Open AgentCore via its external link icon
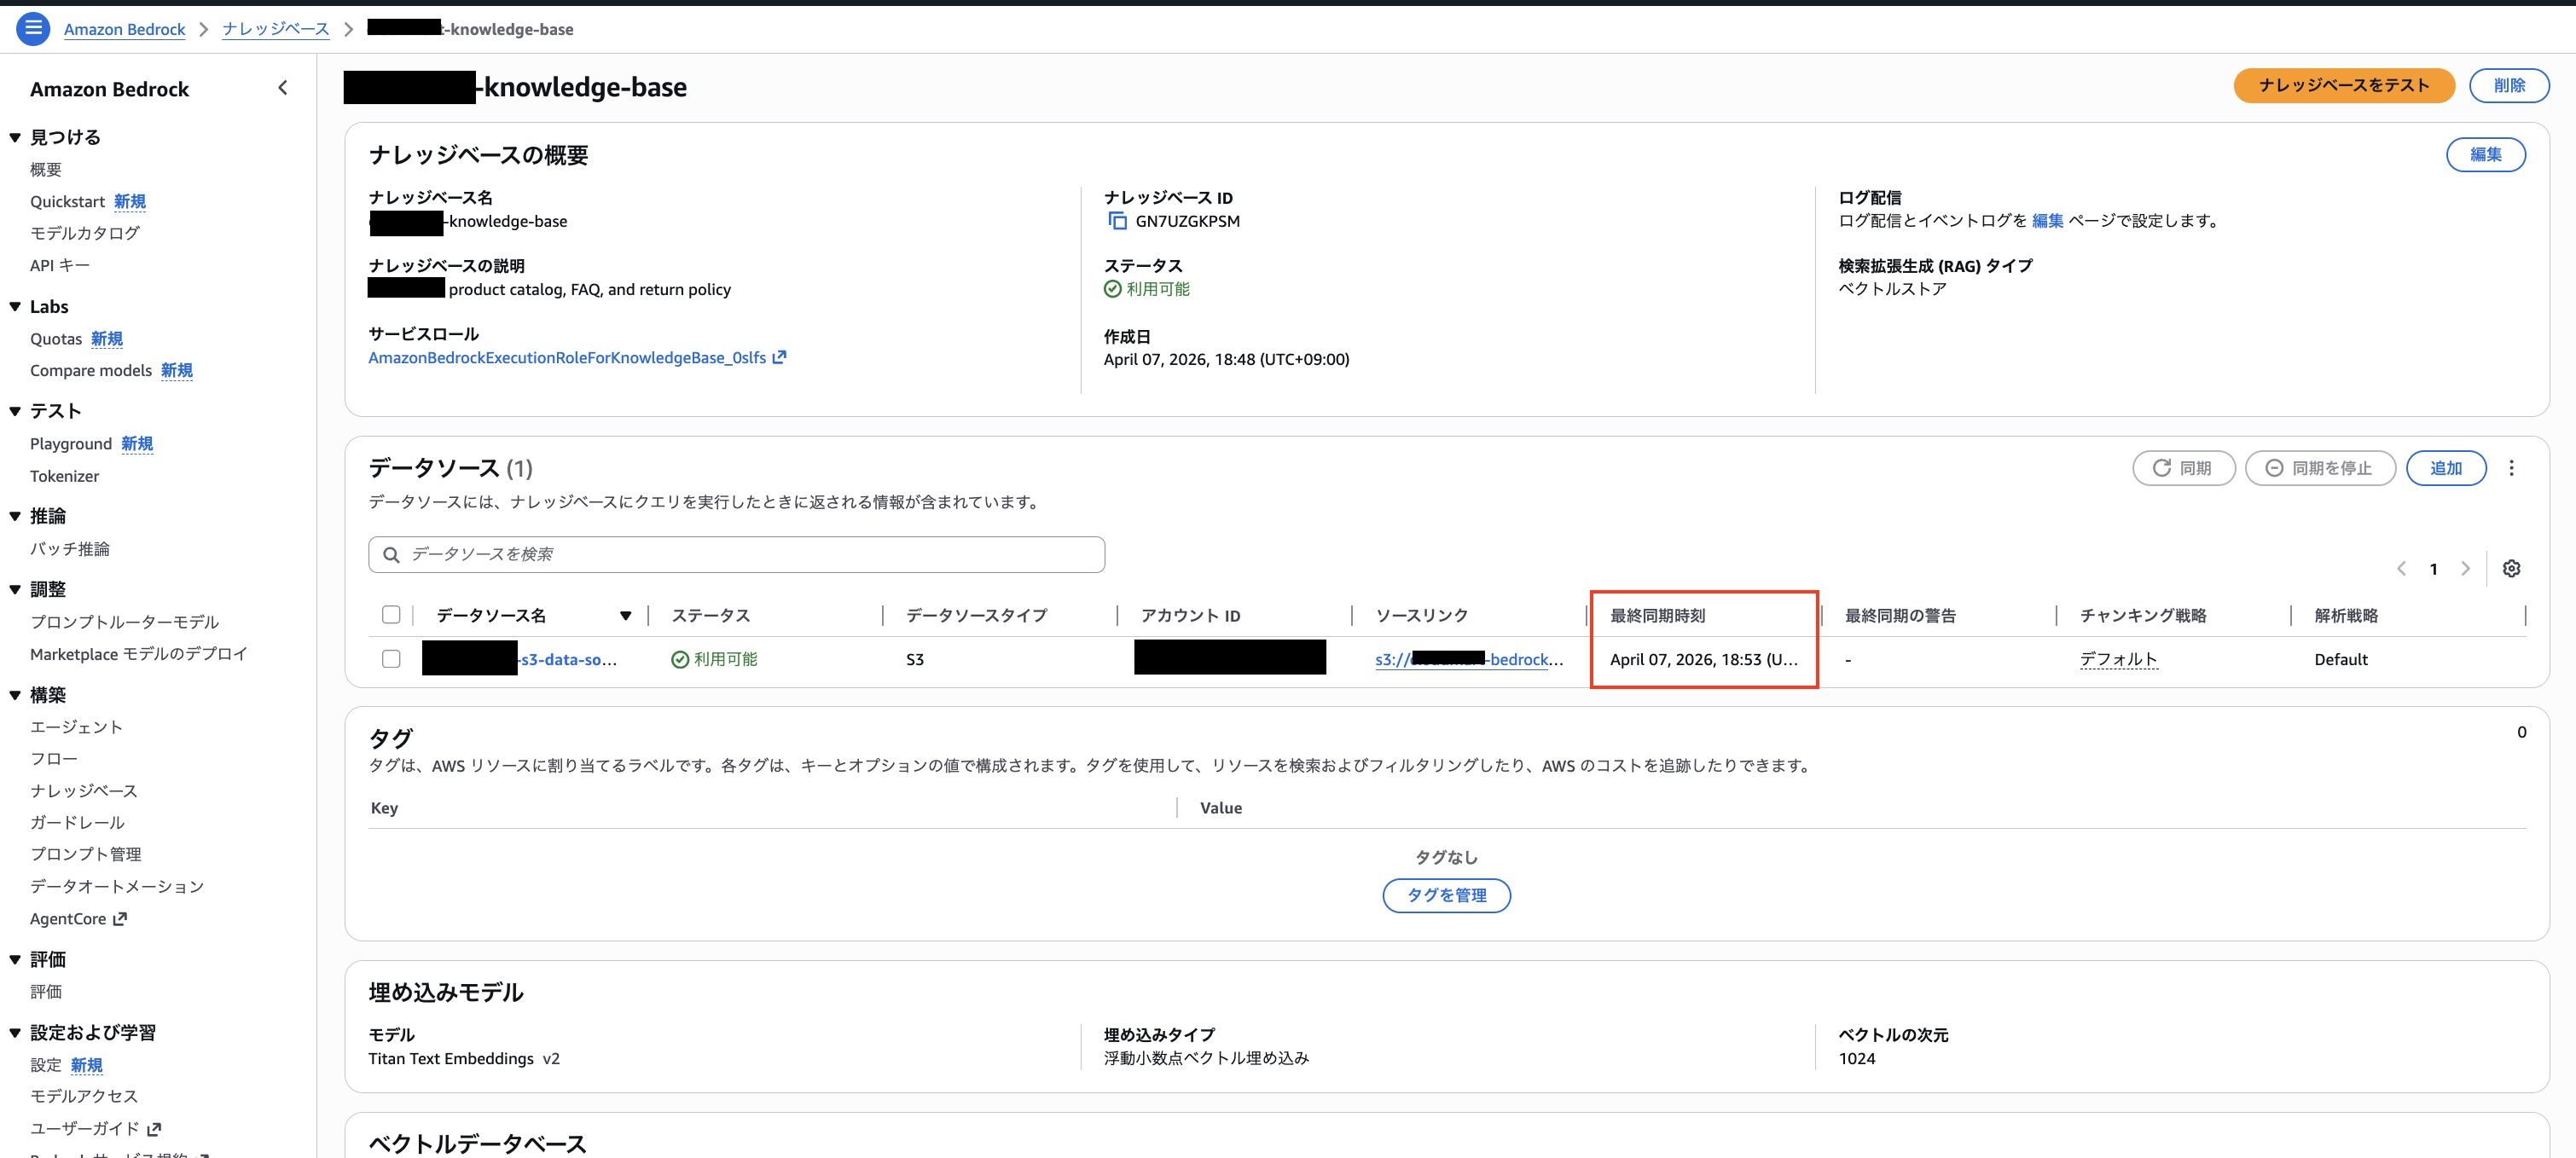The image size is (2576, 1158). 121,918
